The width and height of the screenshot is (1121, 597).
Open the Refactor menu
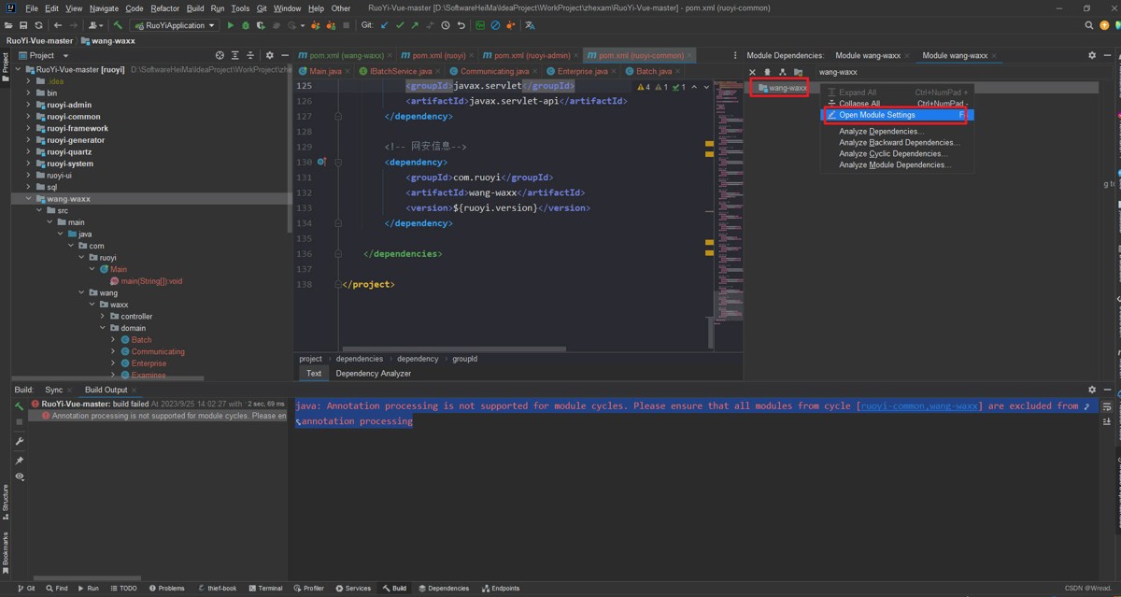click(164, 8)
